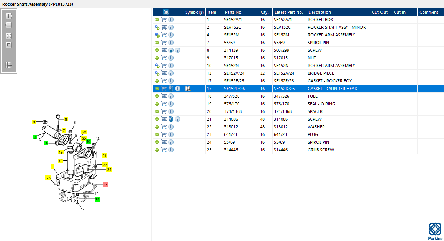This screenshot has height=241, width=444.
Task: Sort by Qty. column header
Action: [x=265, y=12]
